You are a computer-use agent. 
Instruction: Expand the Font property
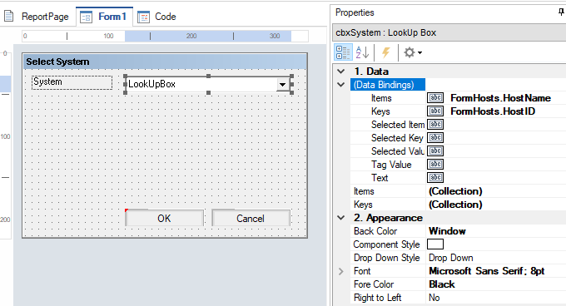[340, 271]
